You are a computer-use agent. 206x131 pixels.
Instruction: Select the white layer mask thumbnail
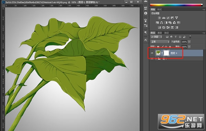click(166, 53)
